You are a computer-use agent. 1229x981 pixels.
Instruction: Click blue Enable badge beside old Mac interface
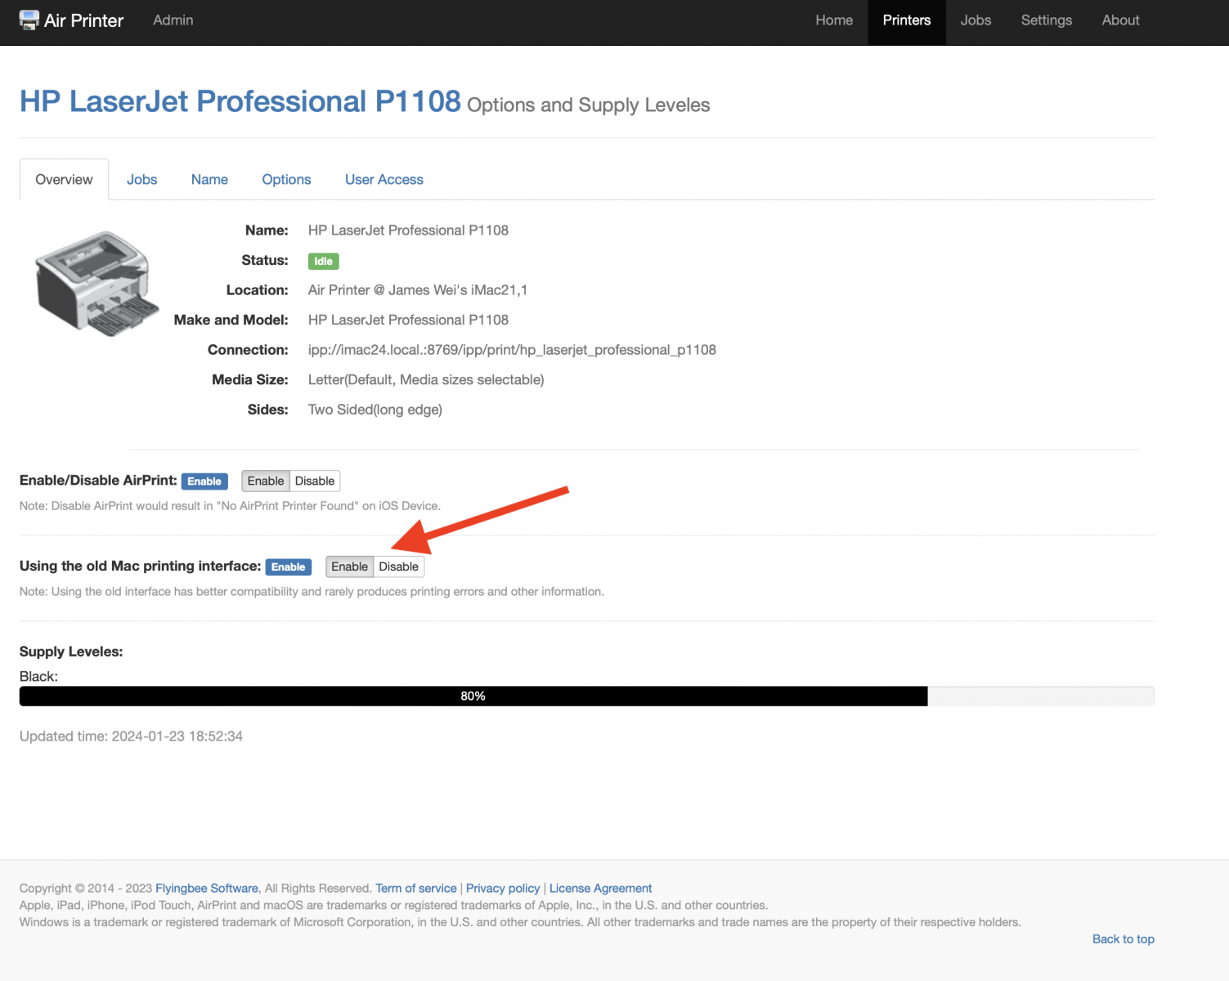click(289, 567)
